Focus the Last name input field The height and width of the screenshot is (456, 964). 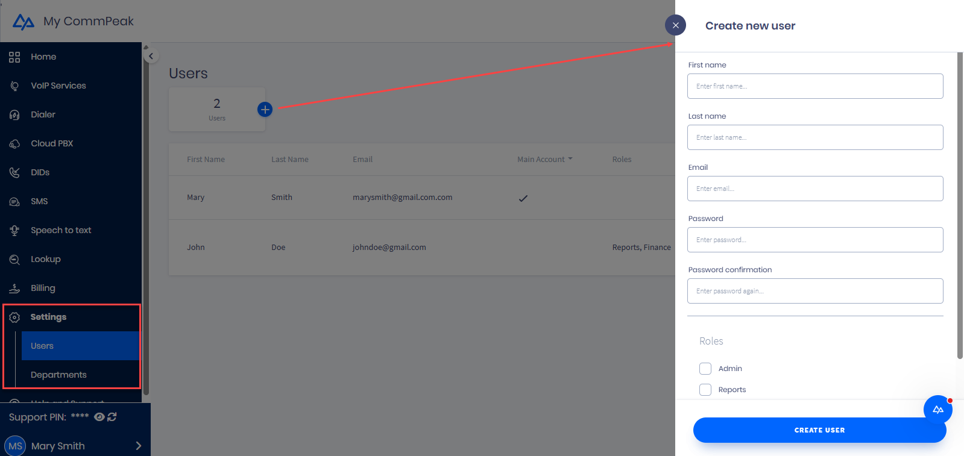[815, 137]
